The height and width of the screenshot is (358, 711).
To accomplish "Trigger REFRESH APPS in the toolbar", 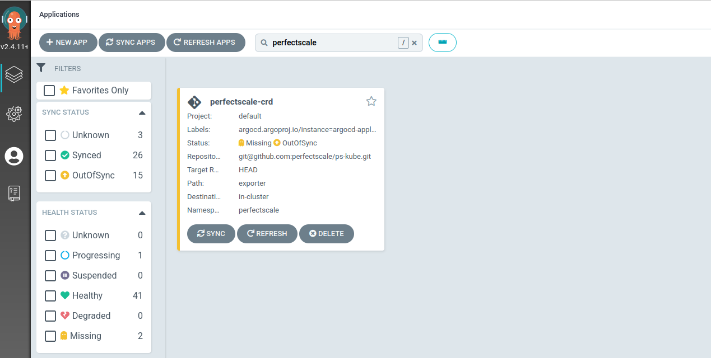I will tap(206, 42).
